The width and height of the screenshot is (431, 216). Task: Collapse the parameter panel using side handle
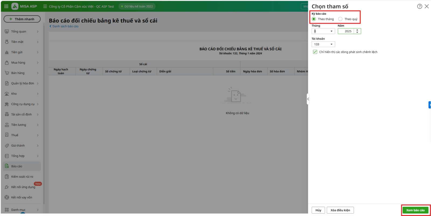pyautogui.click(x=308, y=99)
